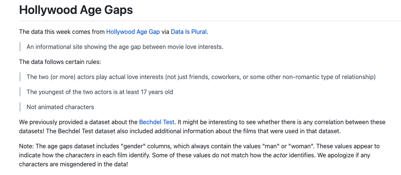Click the rule about youngest actor age
This screenshot has height=175, width=401.
click(100, 92)
